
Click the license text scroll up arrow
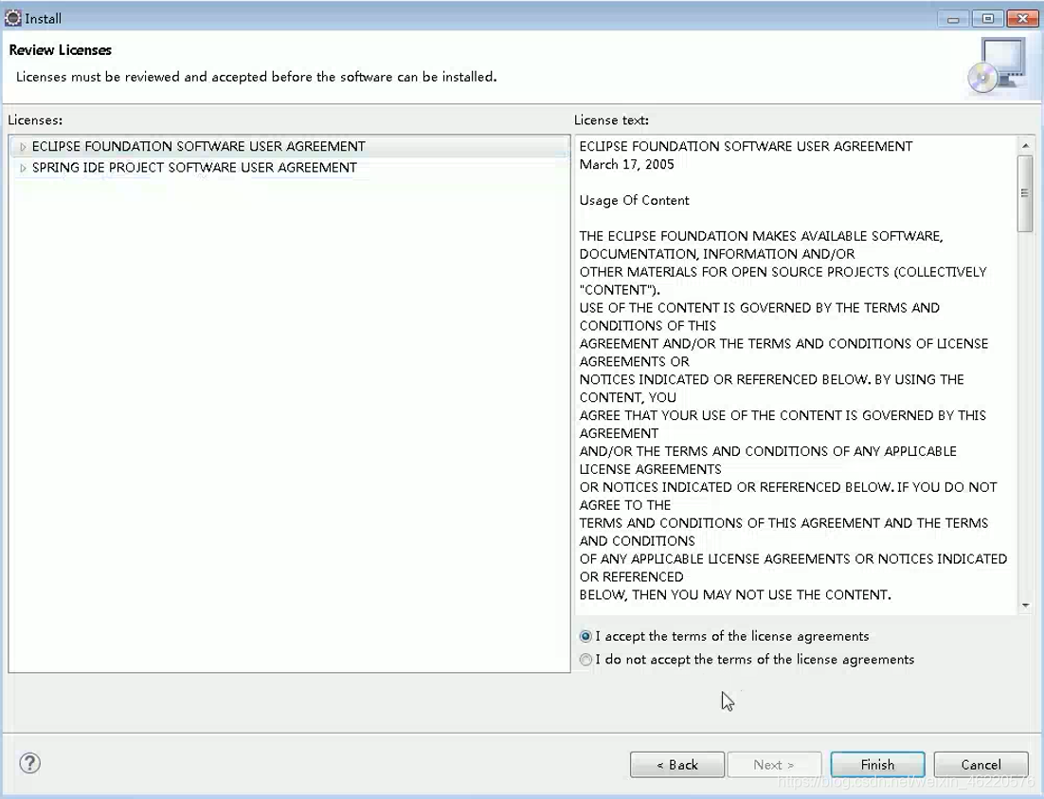pos(1025,145)
